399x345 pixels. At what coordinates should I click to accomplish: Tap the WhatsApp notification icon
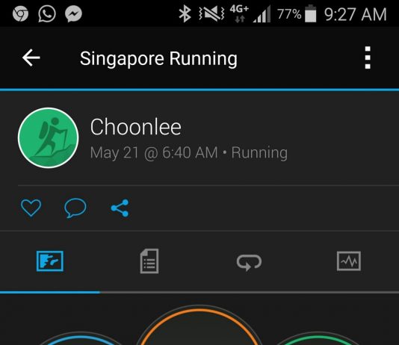click(47, 13)
